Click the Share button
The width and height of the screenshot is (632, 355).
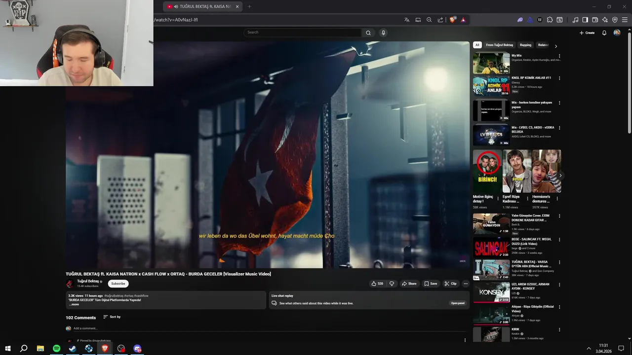(409, 284)
